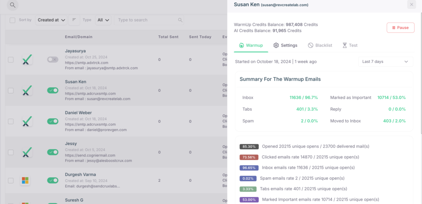
Task: Expand the Last 7 days range dropdown
Action: (x=385, y=62)
